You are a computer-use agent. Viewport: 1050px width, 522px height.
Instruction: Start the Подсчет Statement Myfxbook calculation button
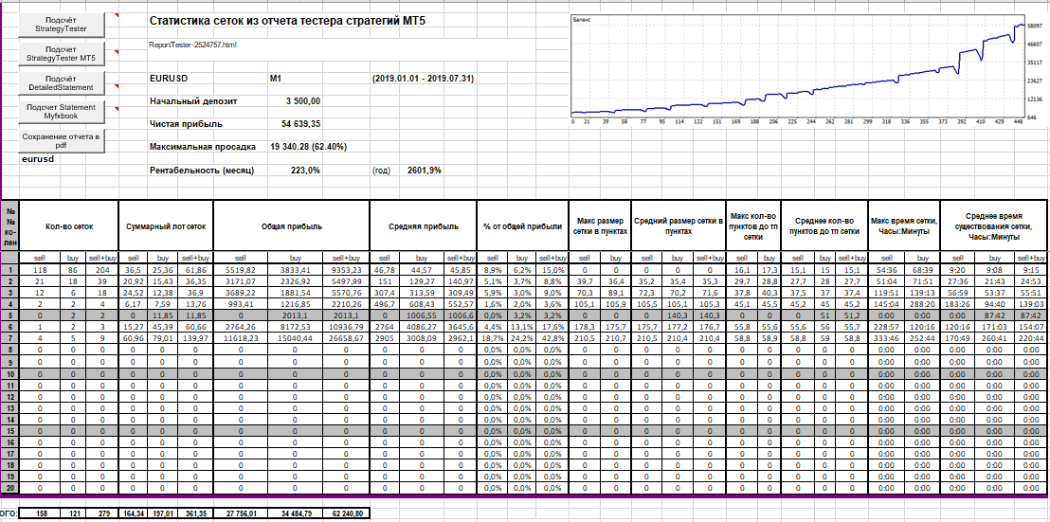tap(61, 112)
